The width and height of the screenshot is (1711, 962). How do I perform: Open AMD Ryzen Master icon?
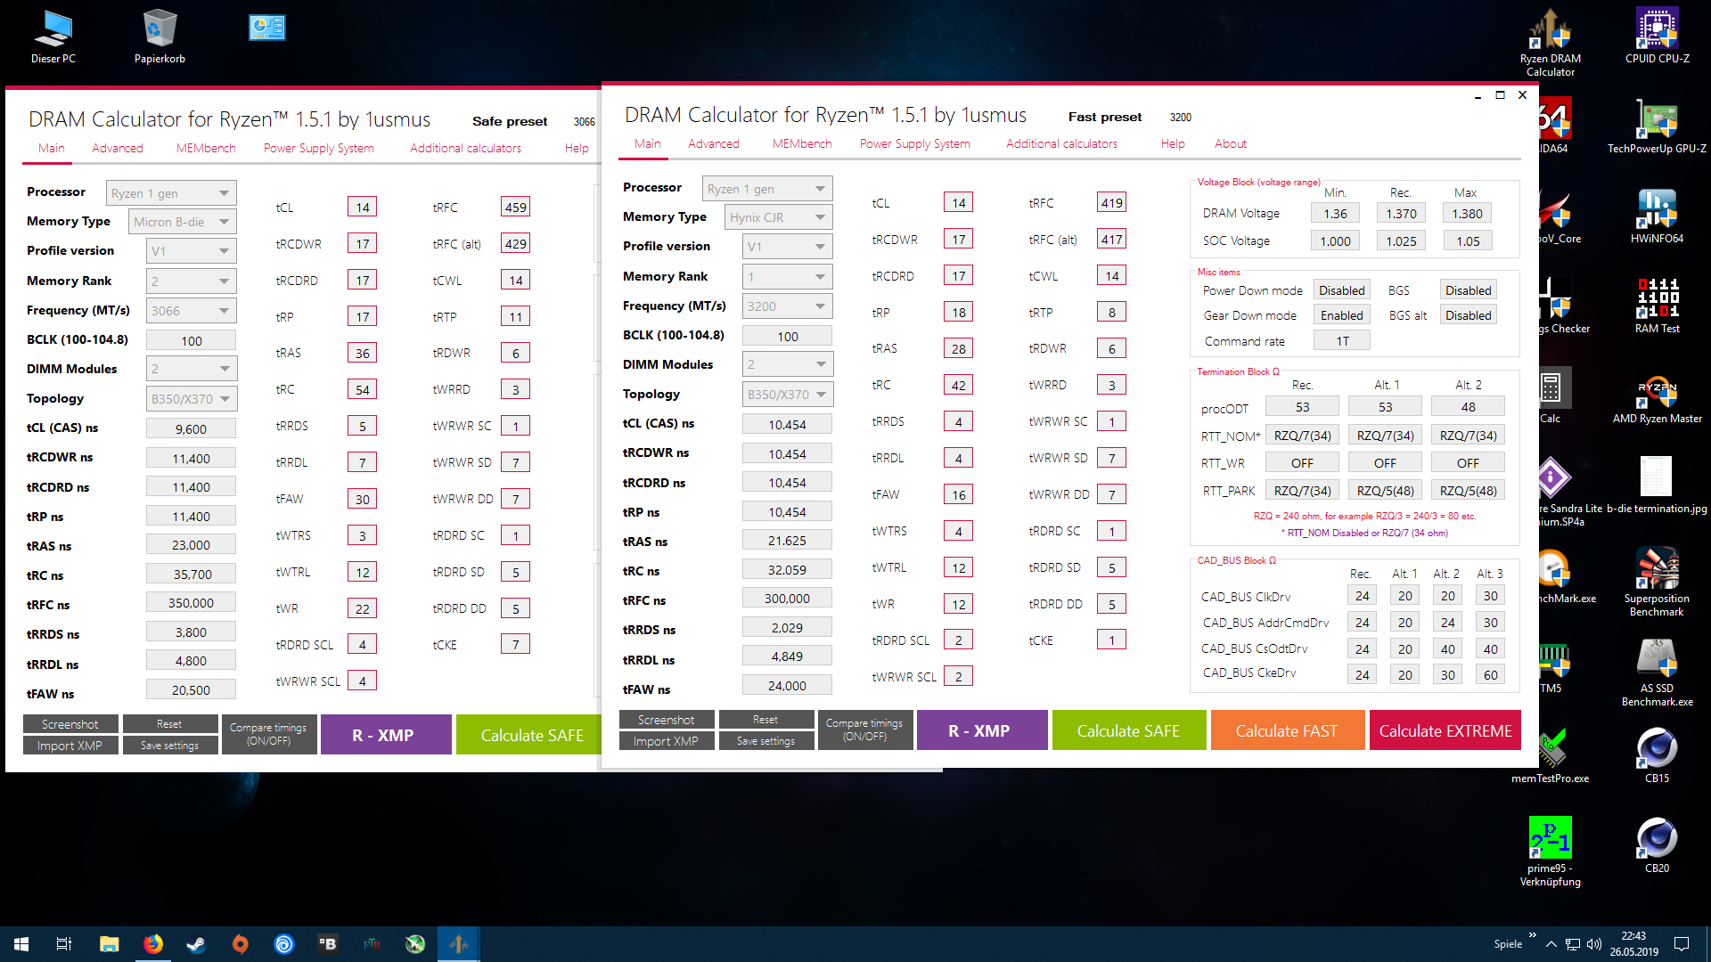(1657, 391)
